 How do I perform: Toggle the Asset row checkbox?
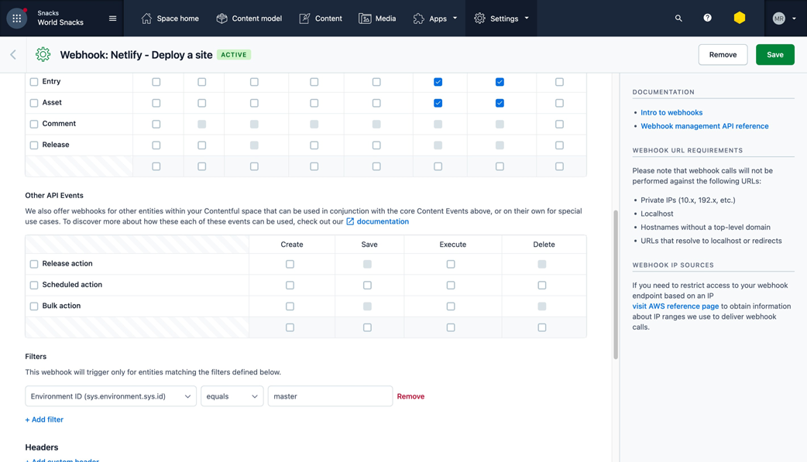[34, 103]
